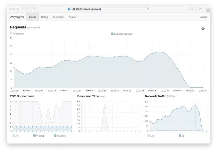Screen dimensions: 217x152
Task: Open the Safari tab overview icon
Action: tap(201, 9)
